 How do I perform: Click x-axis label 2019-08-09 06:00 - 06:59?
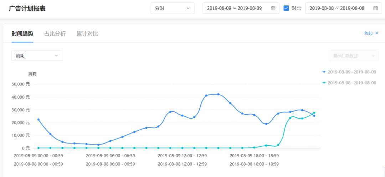point(110,156)
